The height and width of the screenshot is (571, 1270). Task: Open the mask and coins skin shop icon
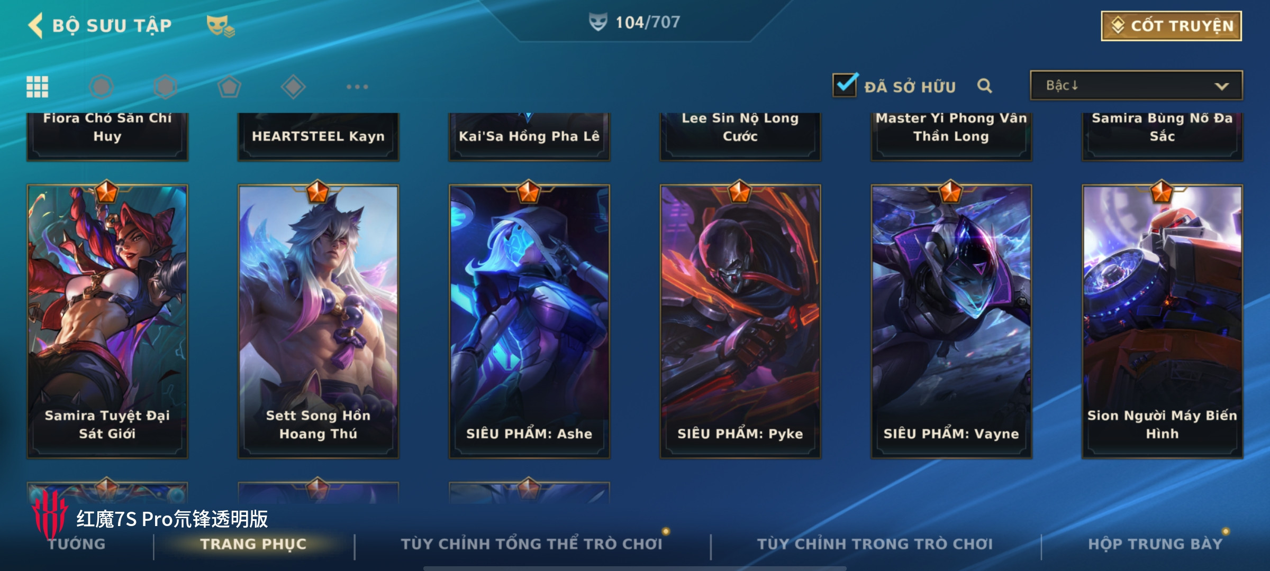click(x=220, y=26)
